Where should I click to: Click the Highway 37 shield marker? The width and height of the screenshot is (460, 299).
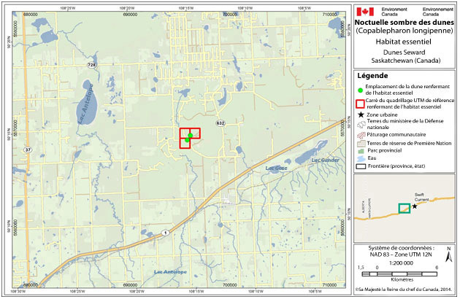point(27,149)
